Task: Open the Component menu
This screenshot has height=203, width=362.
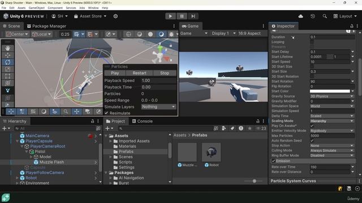Action: (55, 8)
